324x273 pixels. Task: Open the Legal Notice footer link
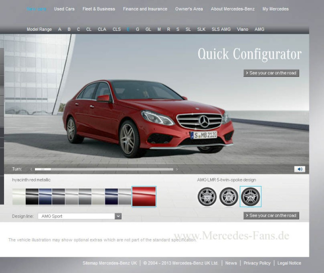[x=289, y=263]
